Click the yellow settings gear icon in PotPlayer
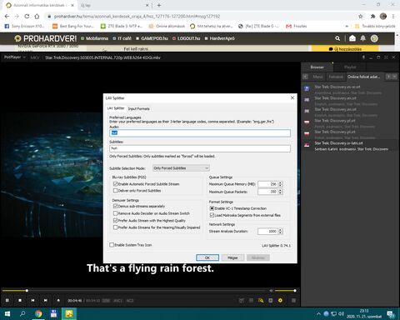The height and width of the screenshot is (320, 400). [x=280, y=300]
